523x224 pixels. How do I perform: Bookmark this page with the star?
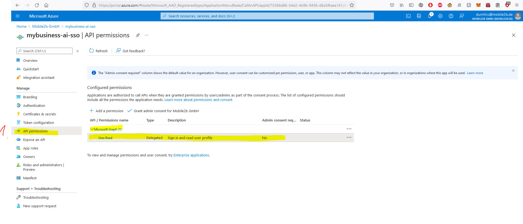(352, 5)
